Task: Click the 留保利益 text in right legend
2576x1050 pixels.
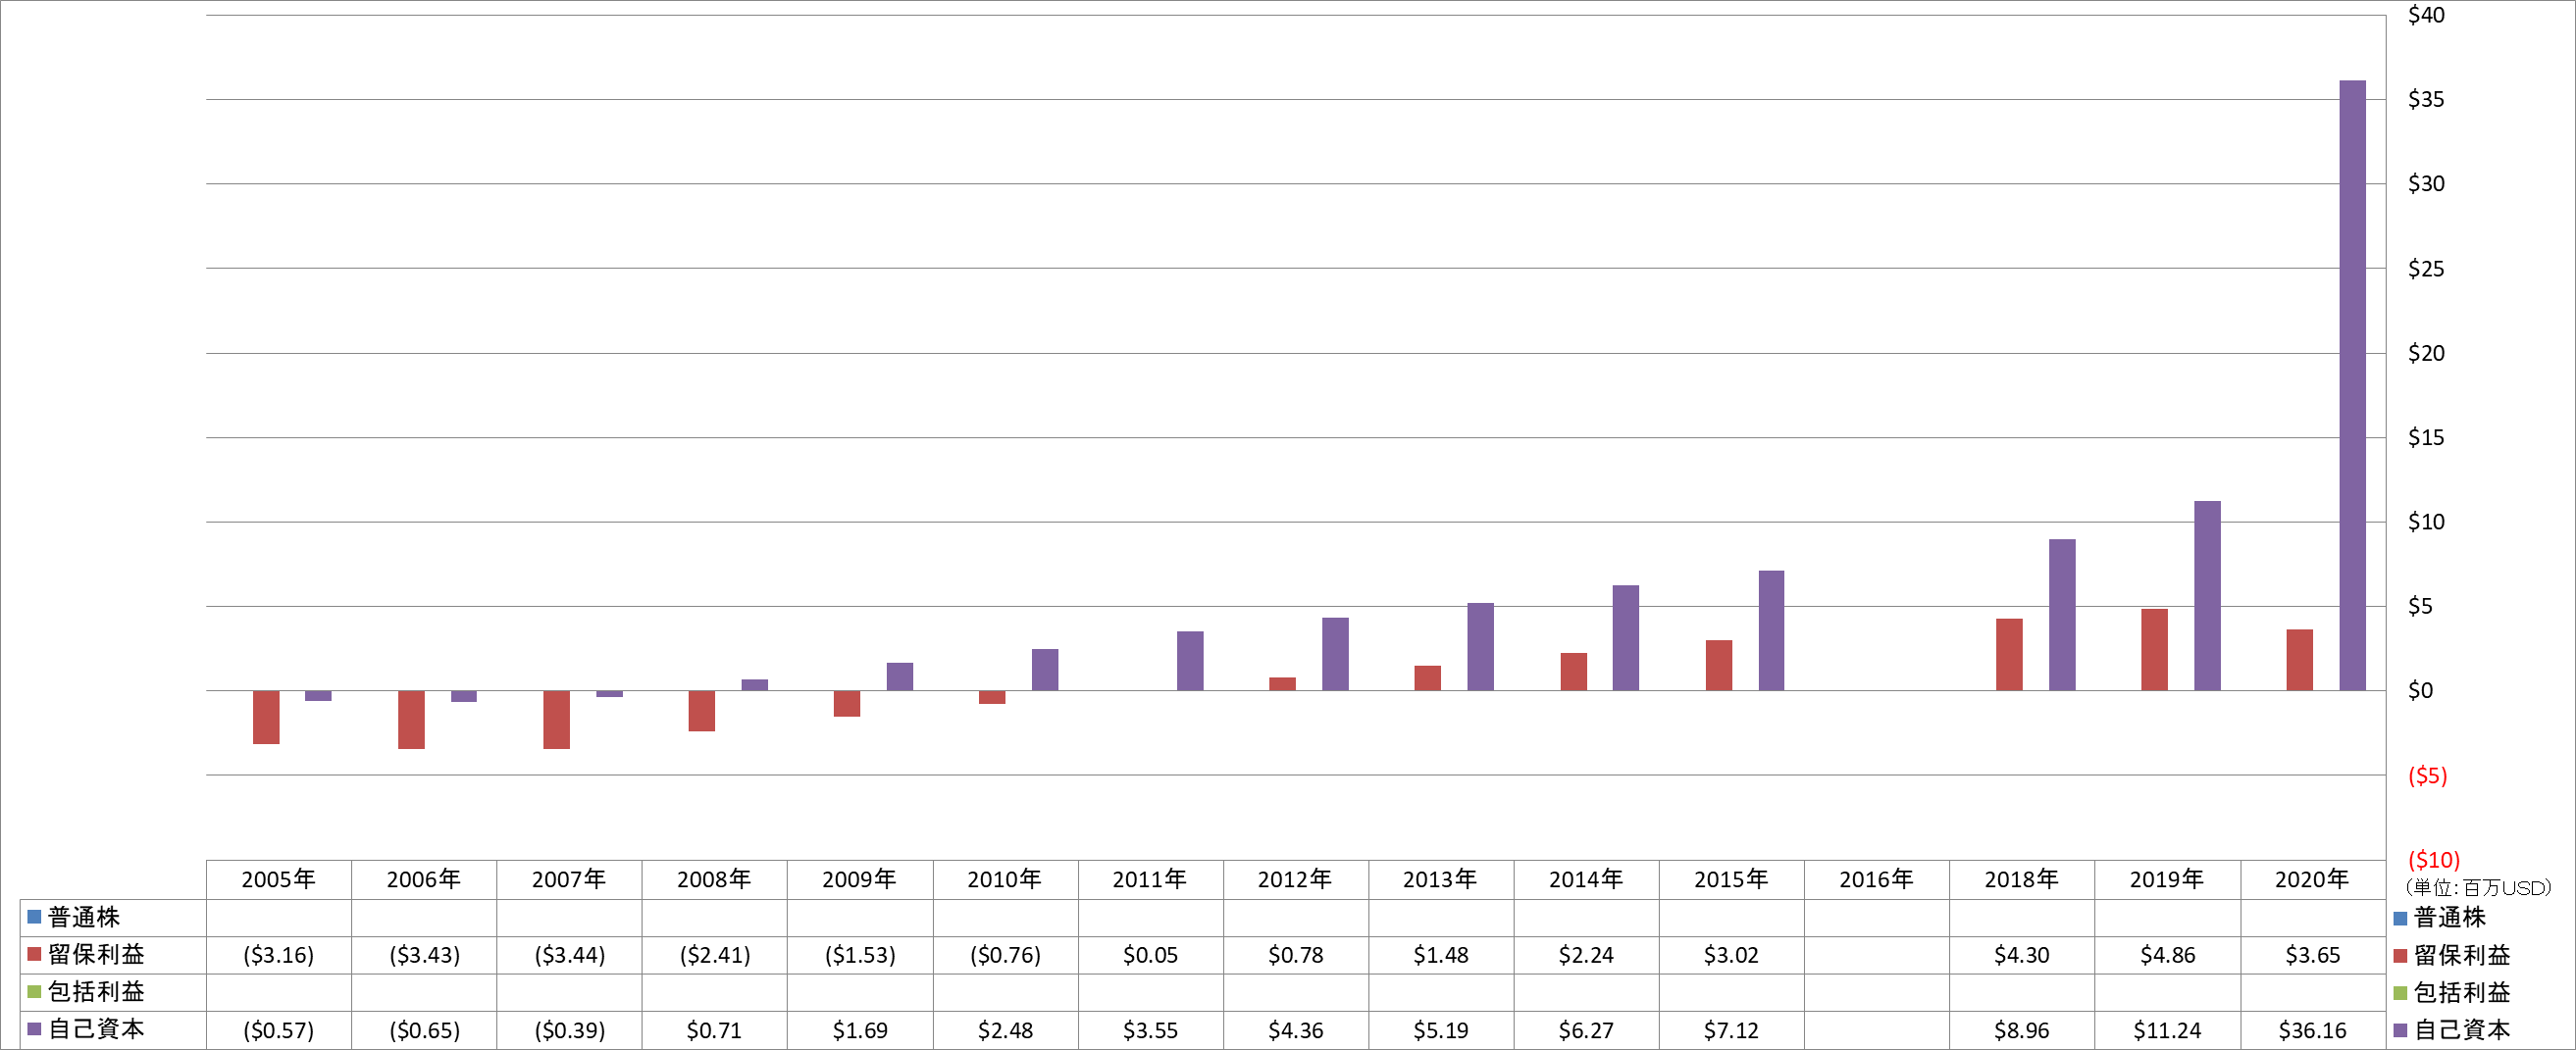Action: click(x=2462, y=956)
